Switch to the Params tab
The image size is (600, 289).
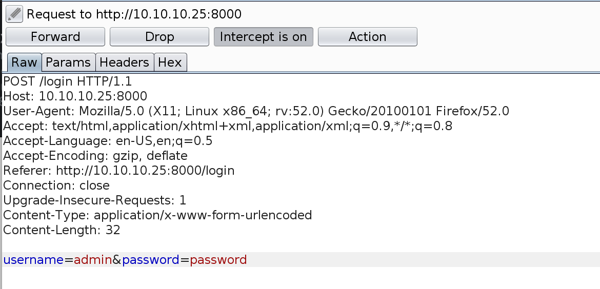68,63
